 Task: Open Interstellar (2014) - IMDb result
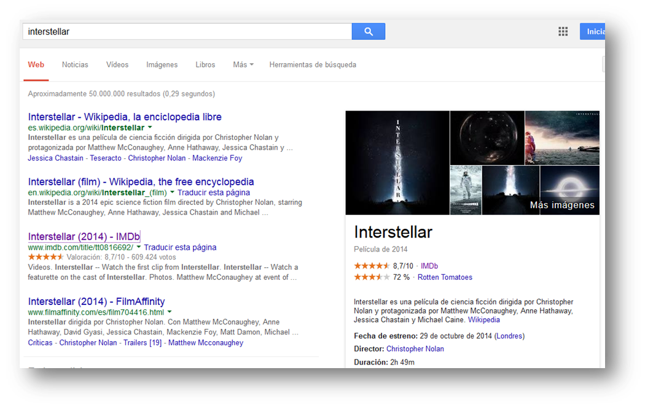tap(84, 237)
